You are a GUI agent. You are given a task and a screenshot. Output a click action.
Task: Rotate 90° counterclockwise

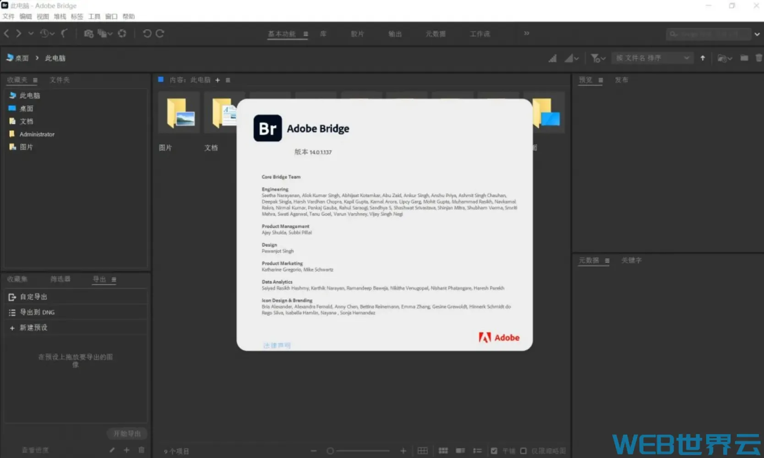coord(147,33)
